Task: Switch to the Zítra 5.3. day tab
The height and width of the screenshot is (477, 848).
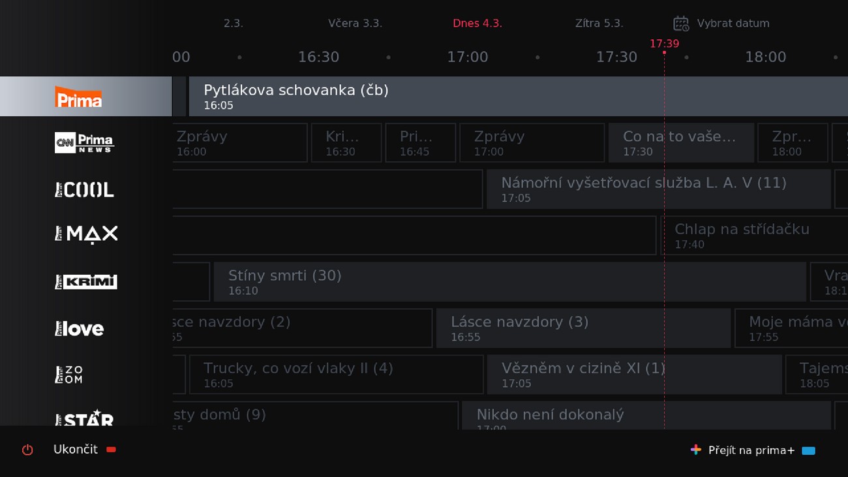Action: (599, 23)
